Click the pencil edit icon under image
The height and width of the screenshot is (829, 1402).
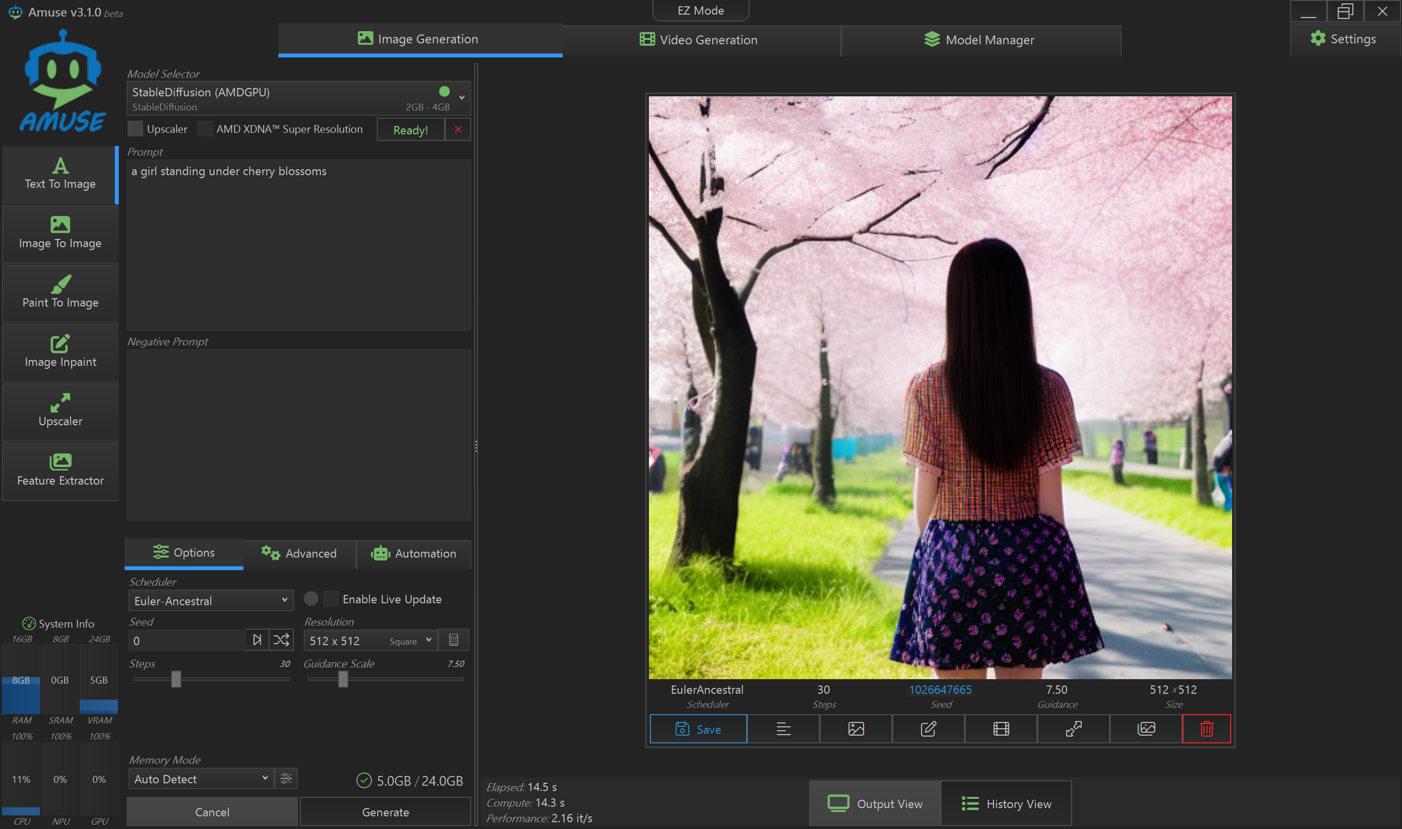[928, 729]
